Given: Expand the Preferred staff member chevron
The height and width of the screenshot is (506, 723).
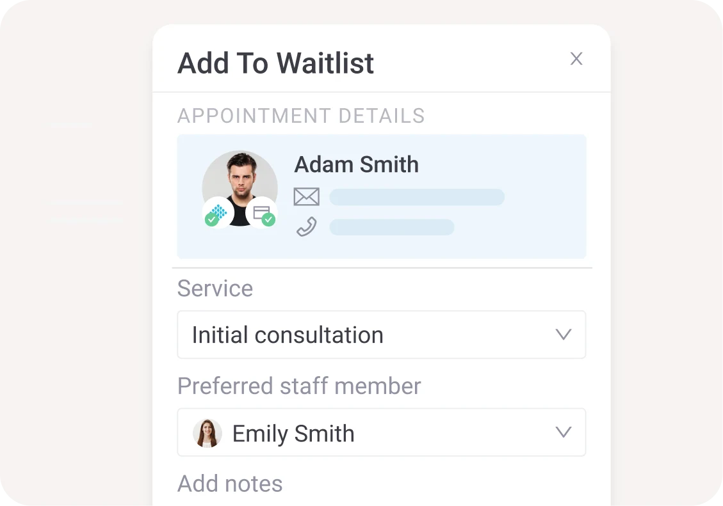Looking at the screenshot, I should click(x=564, y=432).
